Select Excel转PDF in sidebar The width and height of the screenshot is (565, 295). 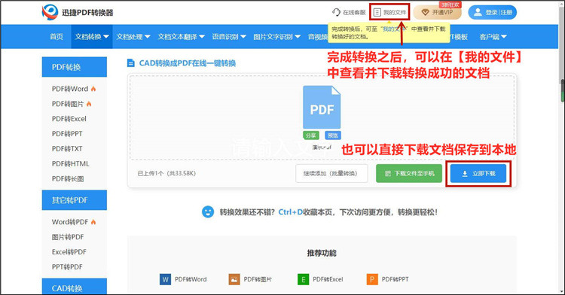pos(69,252)
